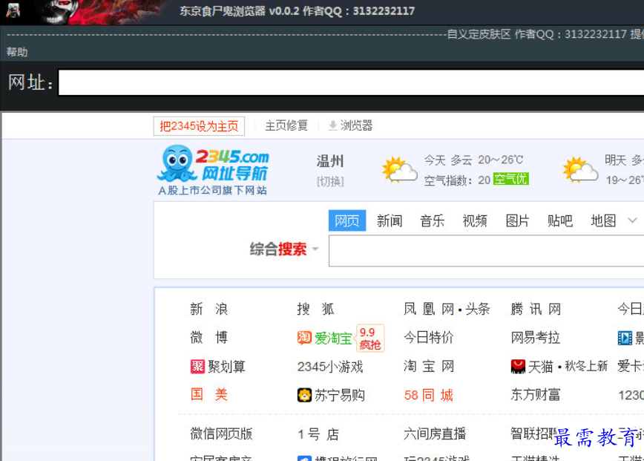Viewport: 644px width, 461px height.
Task: Click the red 天猫 cat icon
Action: click(x=518, y=366)
